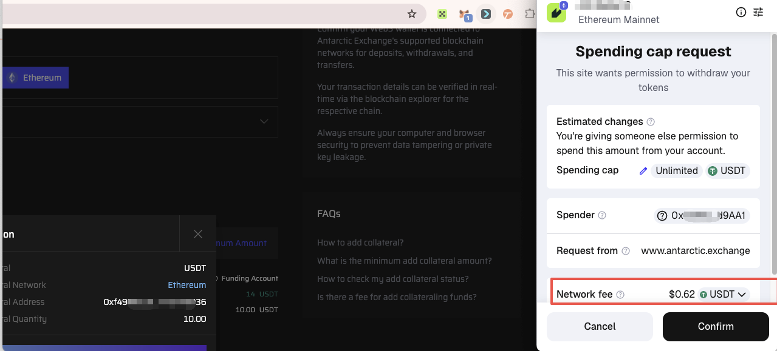Click the Spending cap request heading
The height and width of the screenshot is (351, 777).
point(653,52)
